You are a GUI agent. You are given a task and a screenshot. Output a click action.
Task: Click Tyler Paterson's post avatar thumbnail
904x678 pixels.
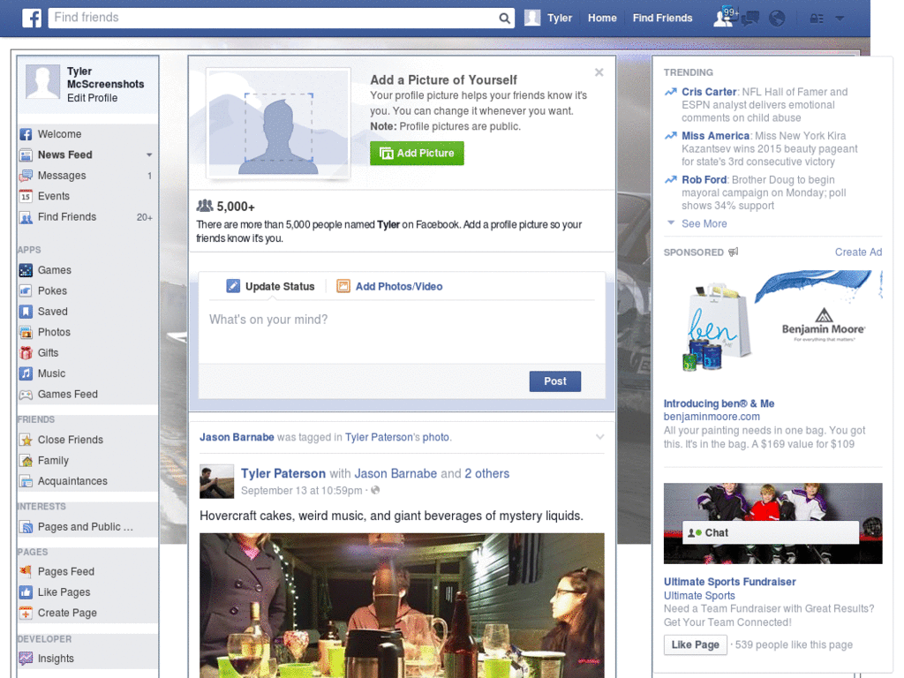point(217,481)
